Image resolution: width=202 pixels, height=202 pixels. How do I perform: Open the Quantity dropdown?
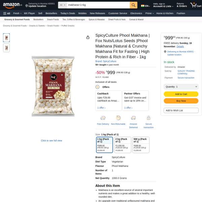(181, 87)
